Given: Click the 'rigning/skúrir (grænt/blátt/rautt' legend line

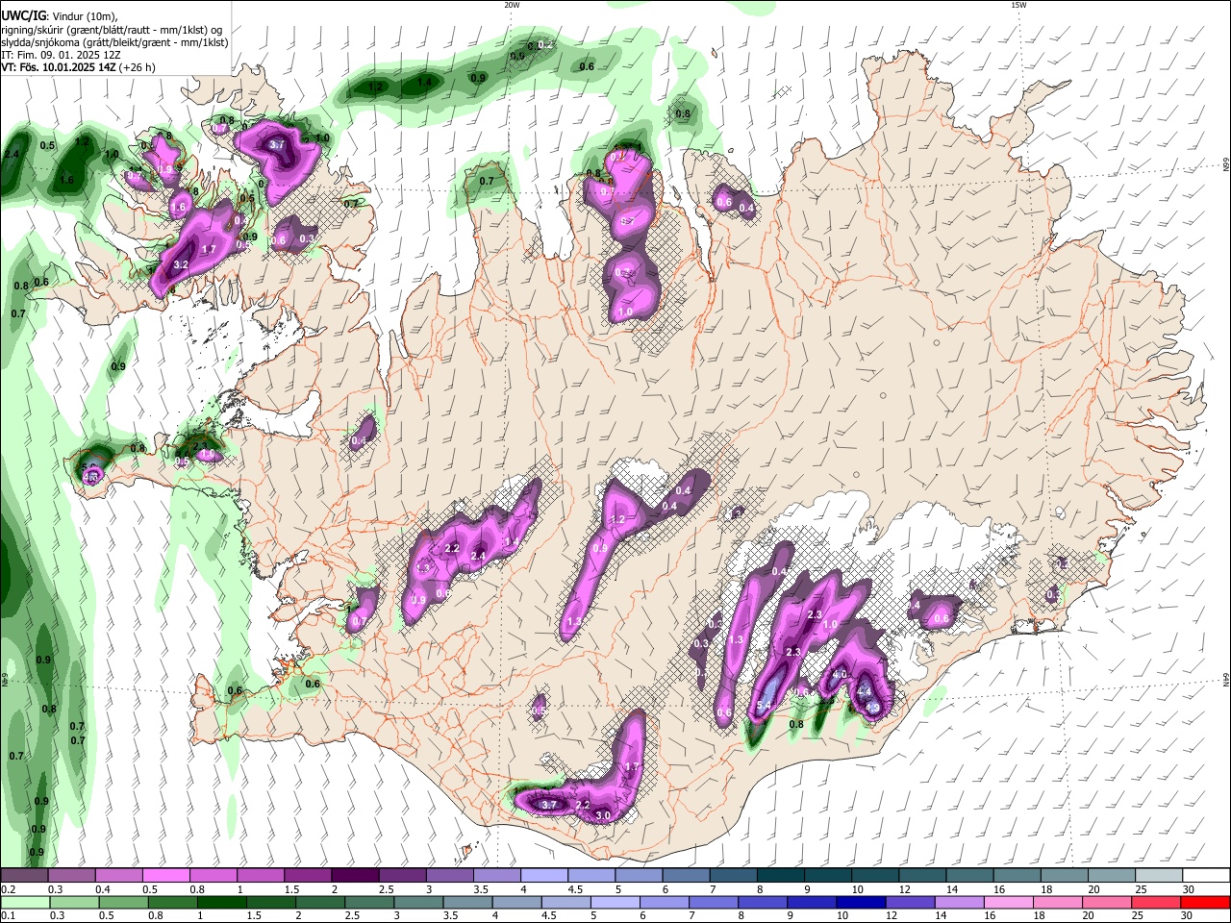Looking at the screenshot, I should 112,29.
